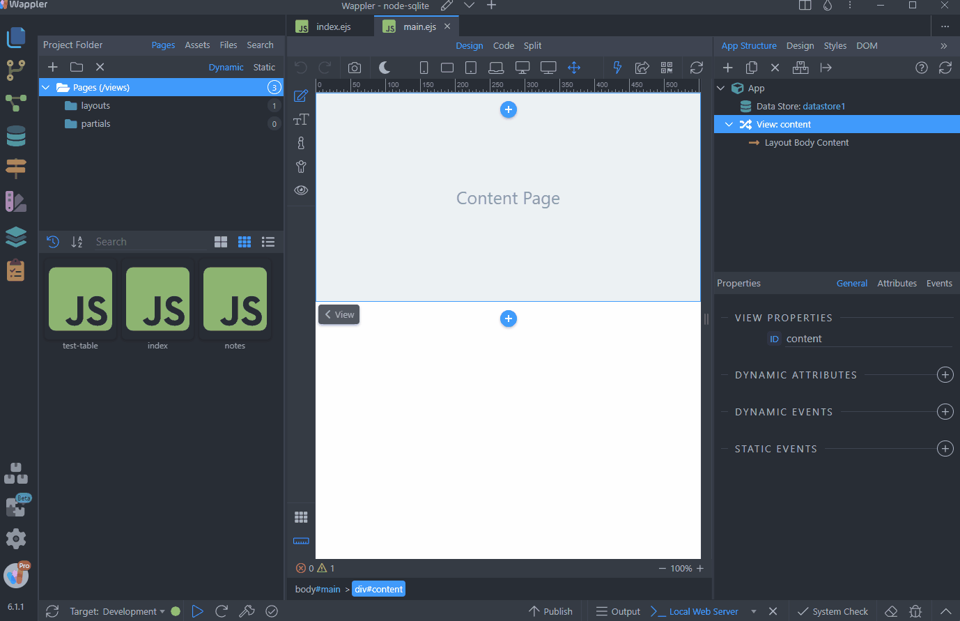
Task: Toggle the ruler display icon
Action: coord(301,541)
